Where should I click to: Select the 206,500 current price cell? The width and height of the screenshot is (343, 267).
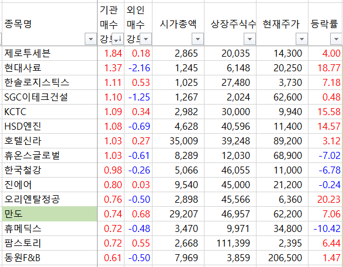[282, 258]
